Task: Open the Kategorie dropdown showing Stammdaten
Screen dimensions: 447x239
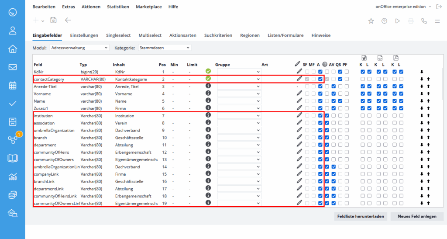Action: tap(165, 47)
